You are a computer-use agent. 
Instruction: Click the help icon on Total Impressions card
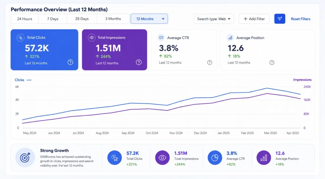[139, 62]
